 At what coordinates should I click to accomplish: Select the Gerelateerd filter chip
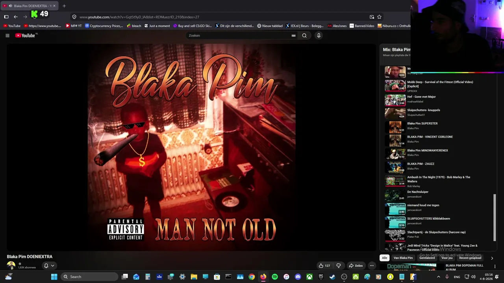click(427, 258)
